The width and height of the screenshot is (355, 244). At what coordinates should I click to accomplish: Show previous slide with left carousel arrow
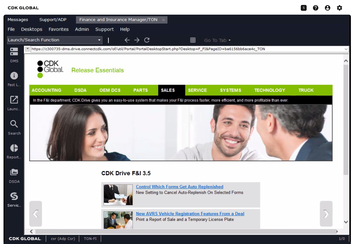pyautogui.click(x=36, y=214)
